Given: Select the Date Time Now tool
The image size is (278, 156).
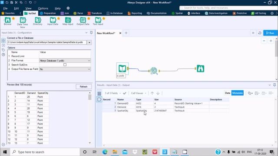Looking at the screenshot, I should pyautogui.click(x=23, y=23).
